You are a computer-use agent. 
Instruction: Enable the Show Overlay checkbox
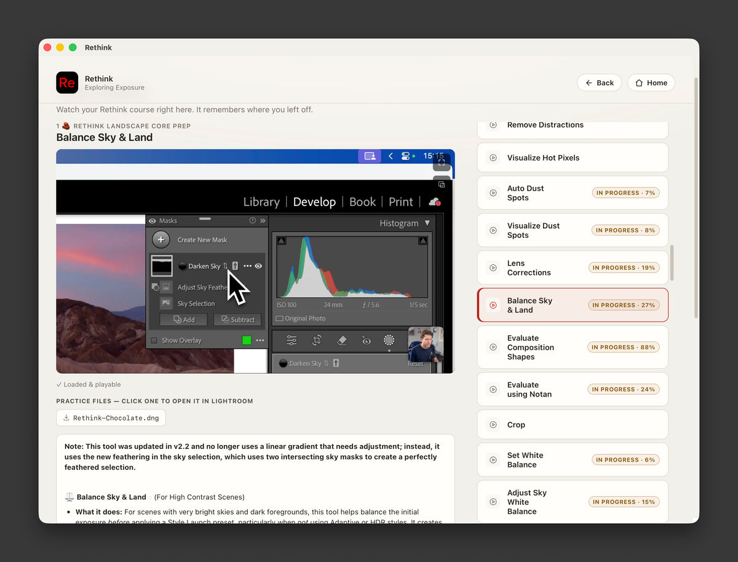pos(154,341)
